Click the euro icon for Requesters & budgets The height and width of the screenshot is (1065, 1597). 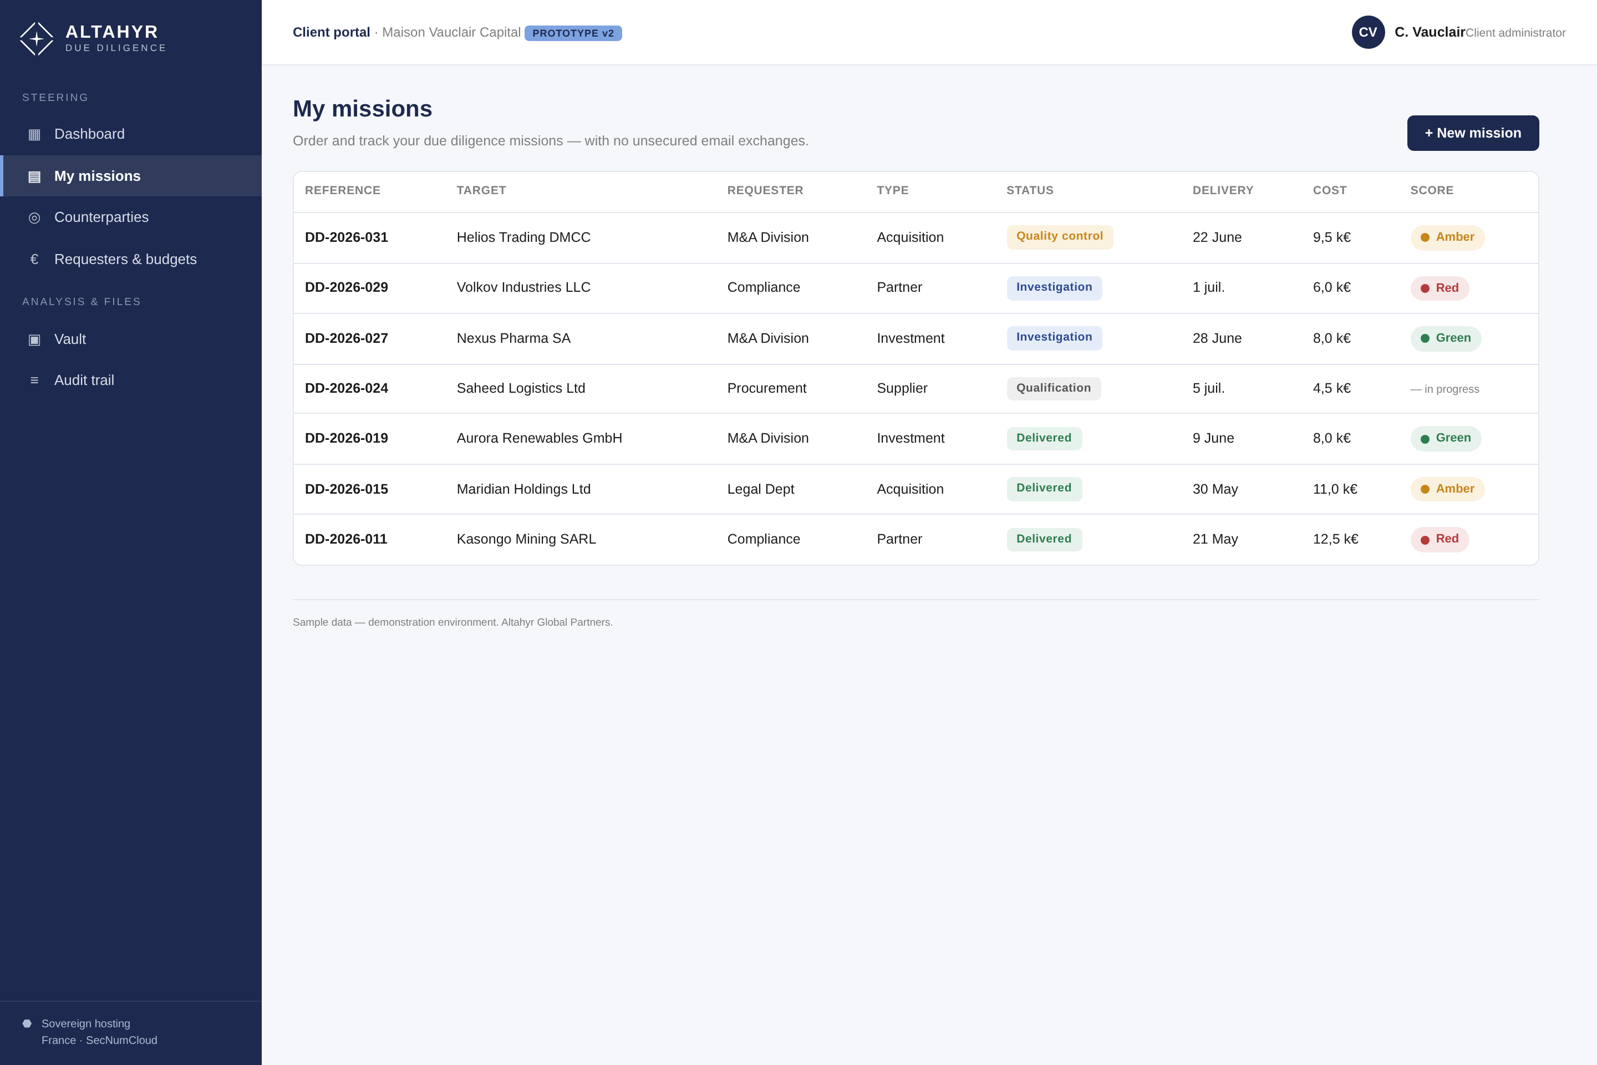(34, 260)
